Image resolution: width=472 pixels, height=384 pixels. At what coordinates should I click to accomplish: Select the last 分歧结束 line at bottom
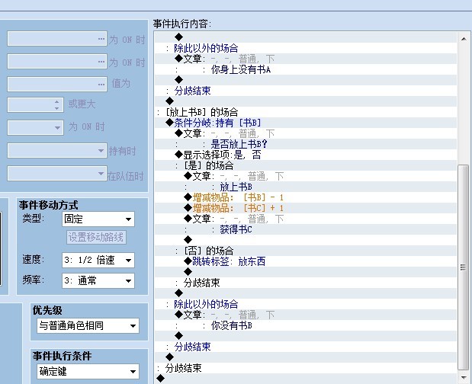tap(306, 368)
